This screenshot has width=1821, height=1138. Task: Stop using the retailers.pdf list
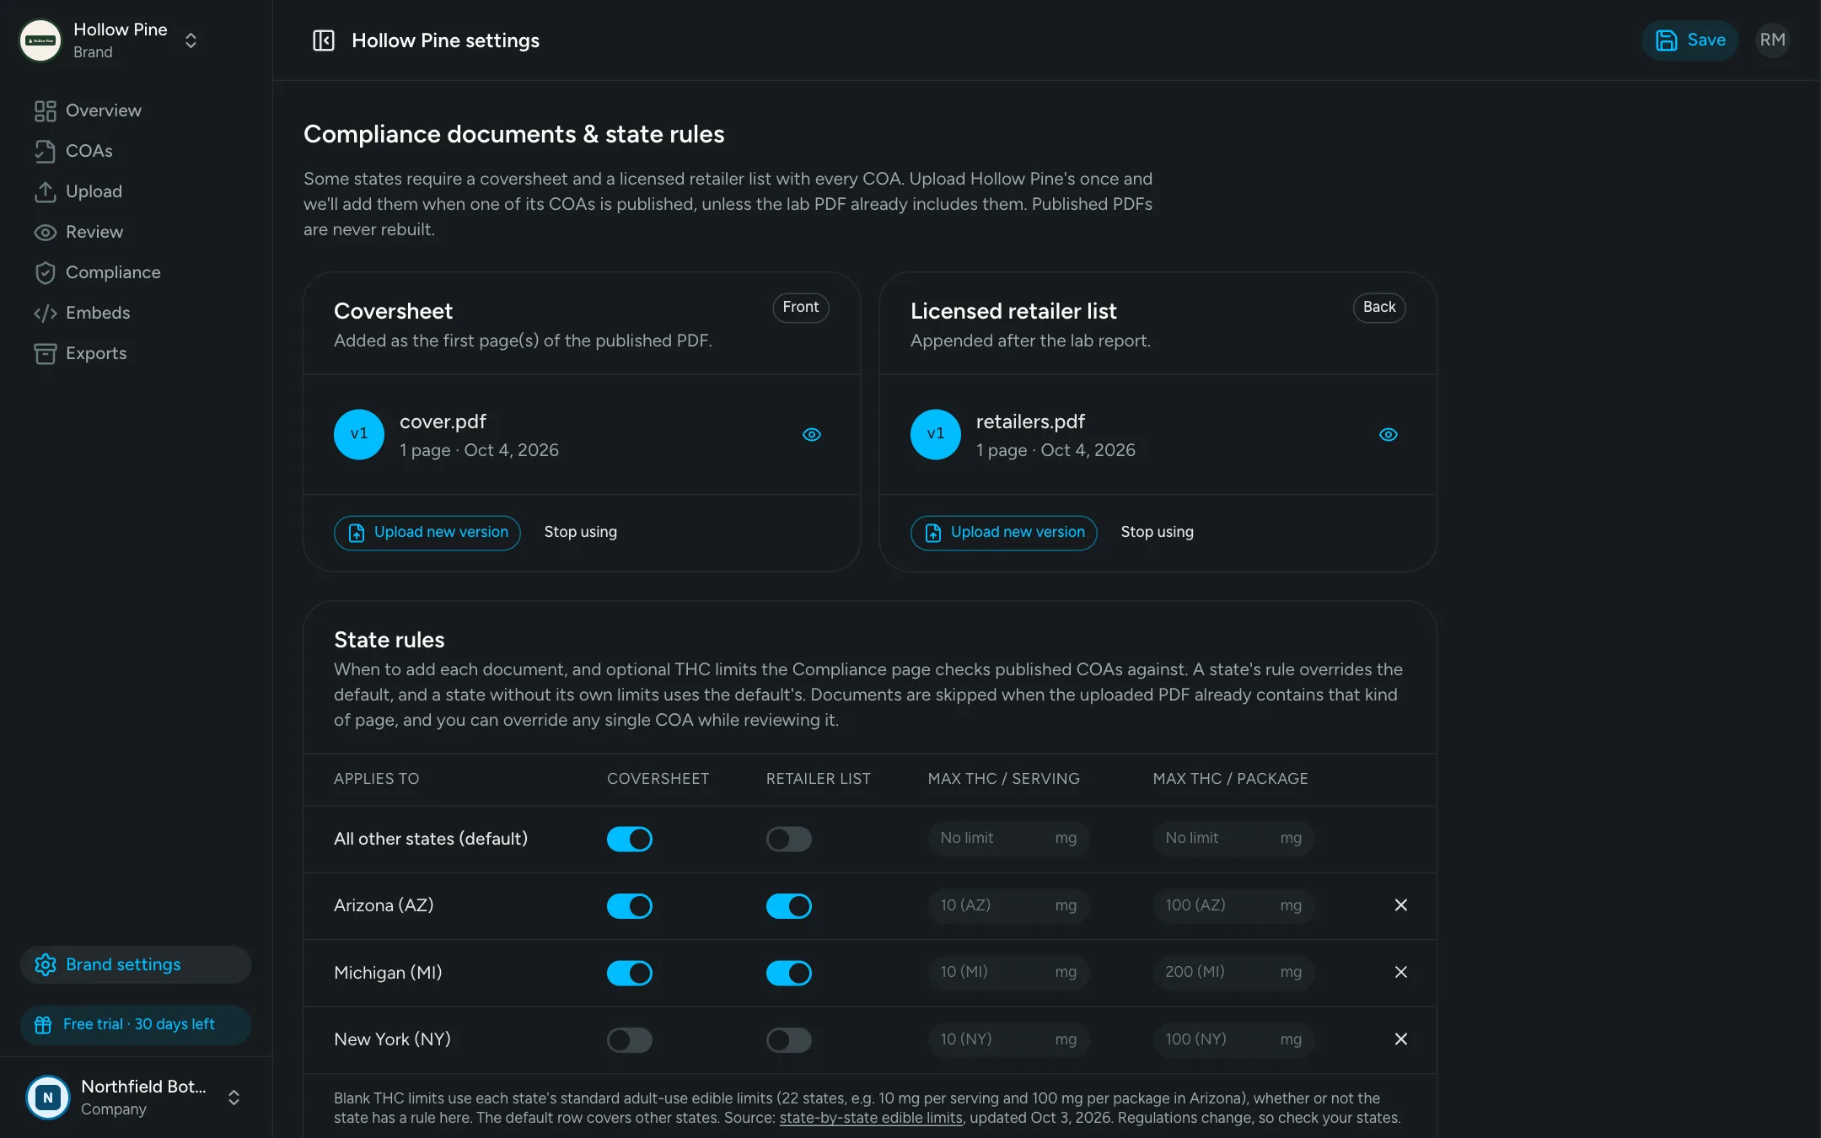(x=1158, y=532)
